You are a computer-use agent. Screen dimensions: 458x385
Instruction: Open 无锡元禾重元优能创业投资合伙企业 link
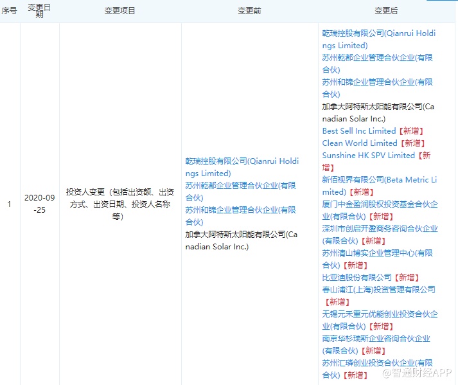tap(380, 320)
